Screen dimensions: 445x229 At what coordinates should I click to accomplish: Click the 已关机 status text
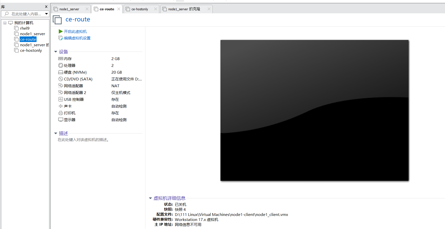(180, 204)
